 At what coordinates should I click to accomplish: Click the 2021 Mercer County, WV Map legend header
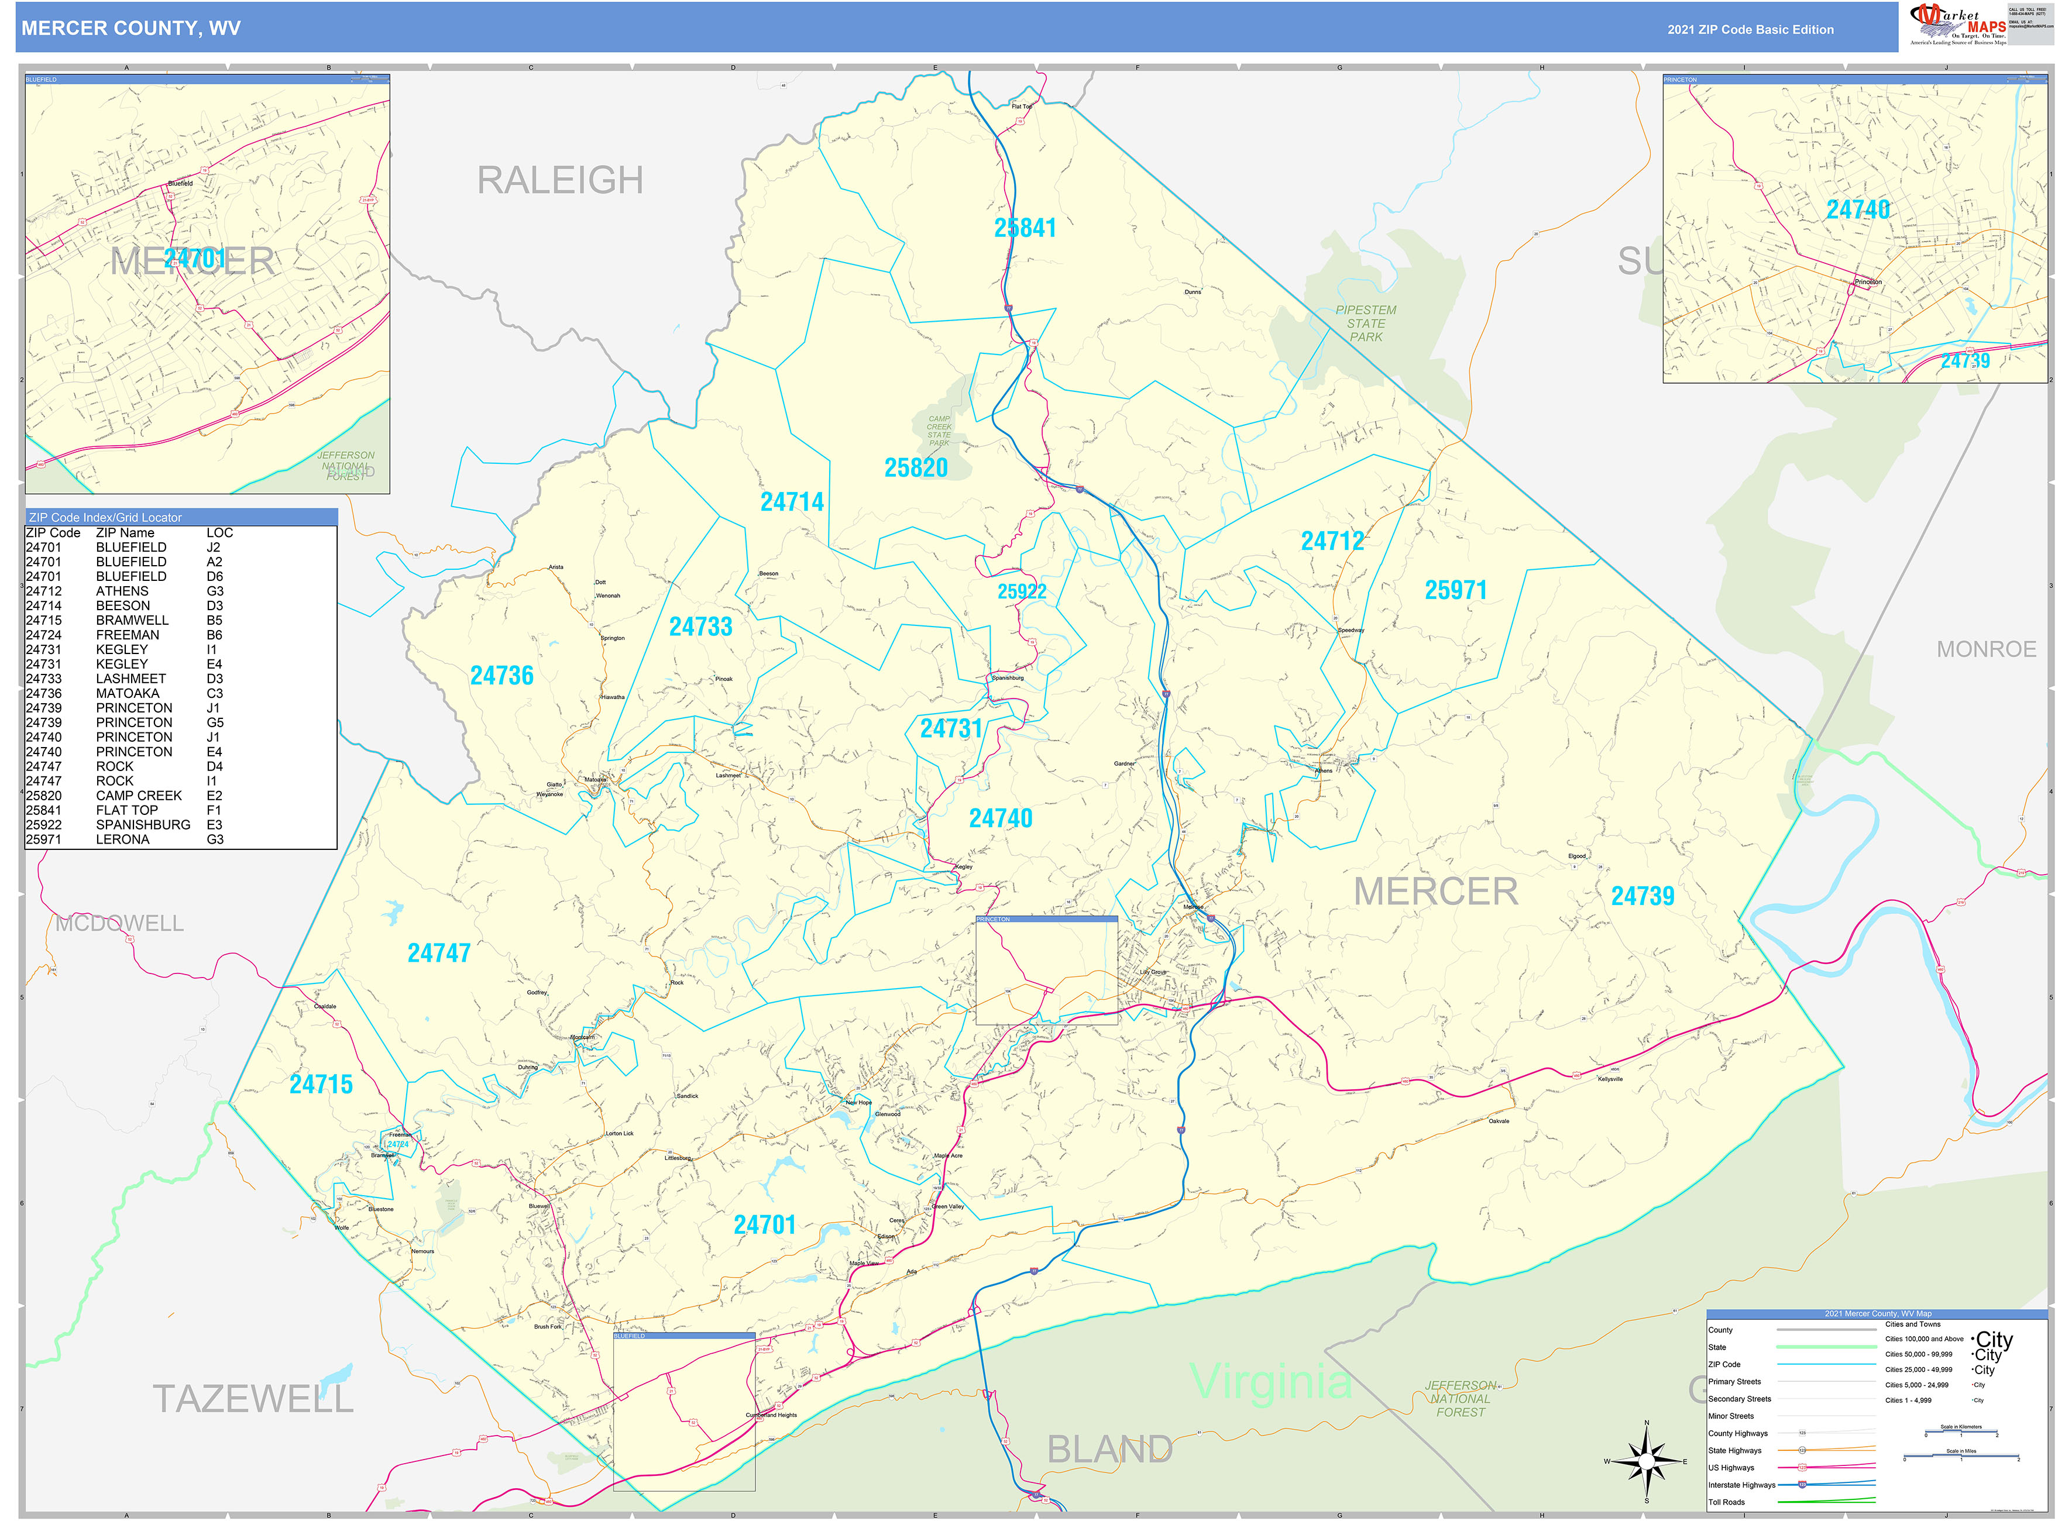click(x=1879, y=1314)
